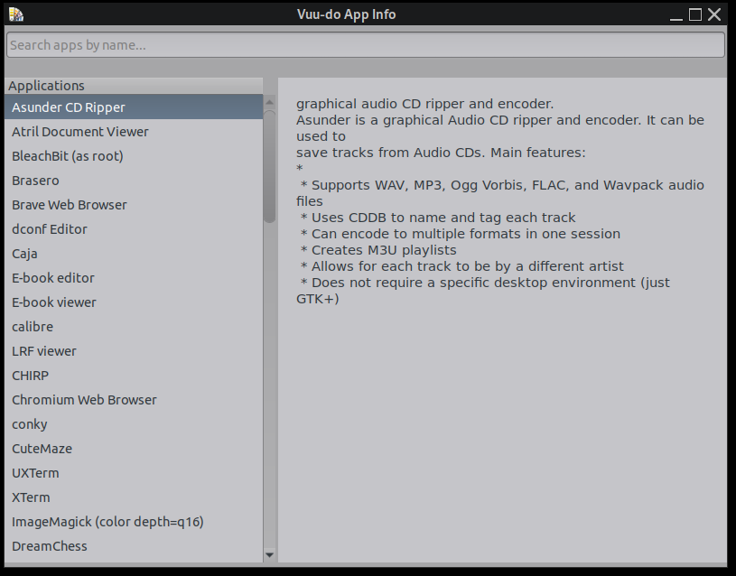736x576 pixels.
Task: Choose CHIRP from the applications list
Action: coord(134,376)
